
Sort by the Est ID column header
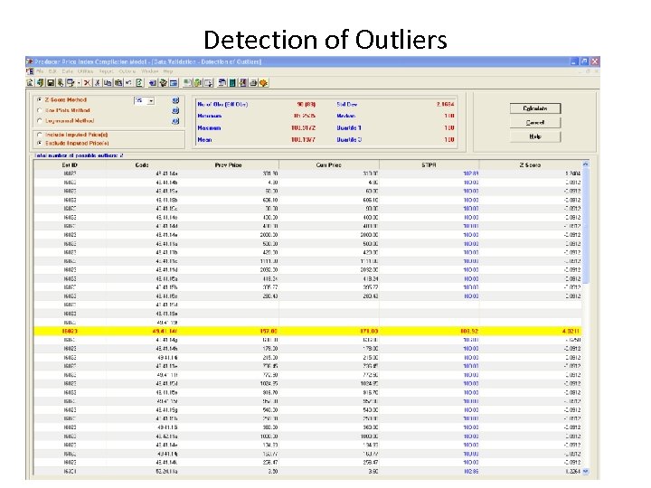tap(70, 164)
